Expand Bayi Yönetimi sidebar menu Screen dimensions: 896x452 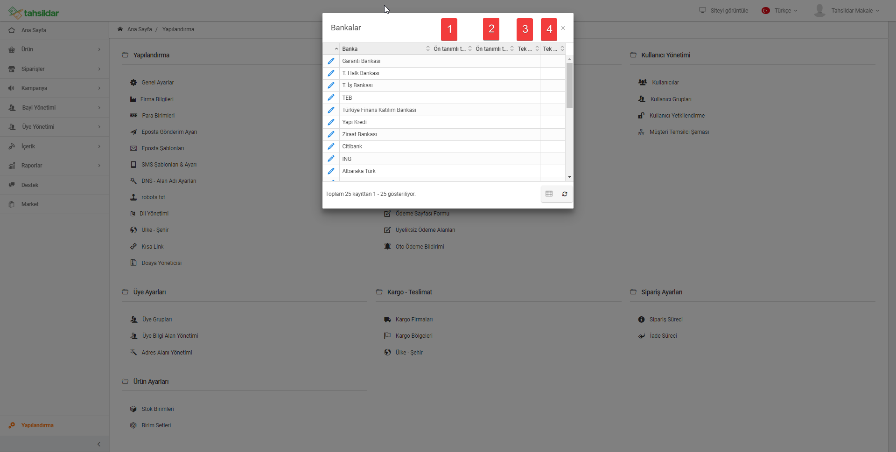55,108
